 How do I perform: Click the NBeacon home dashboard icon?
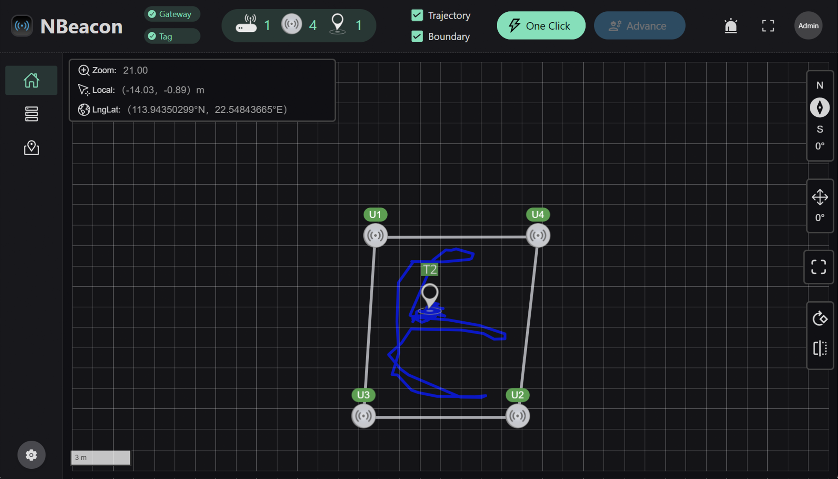[31, 80]
